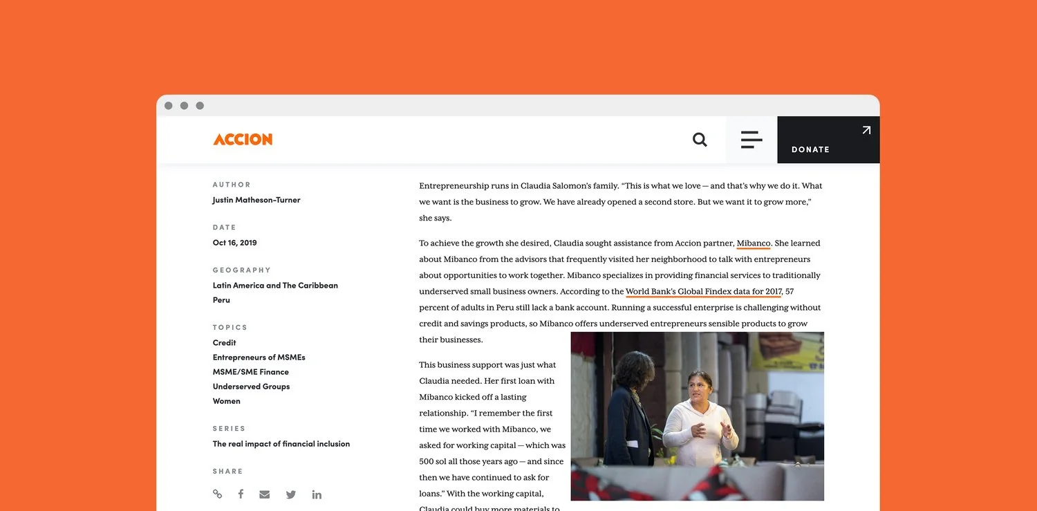
Task: Open Underserved Groups topic
Action: pos(251,387)
